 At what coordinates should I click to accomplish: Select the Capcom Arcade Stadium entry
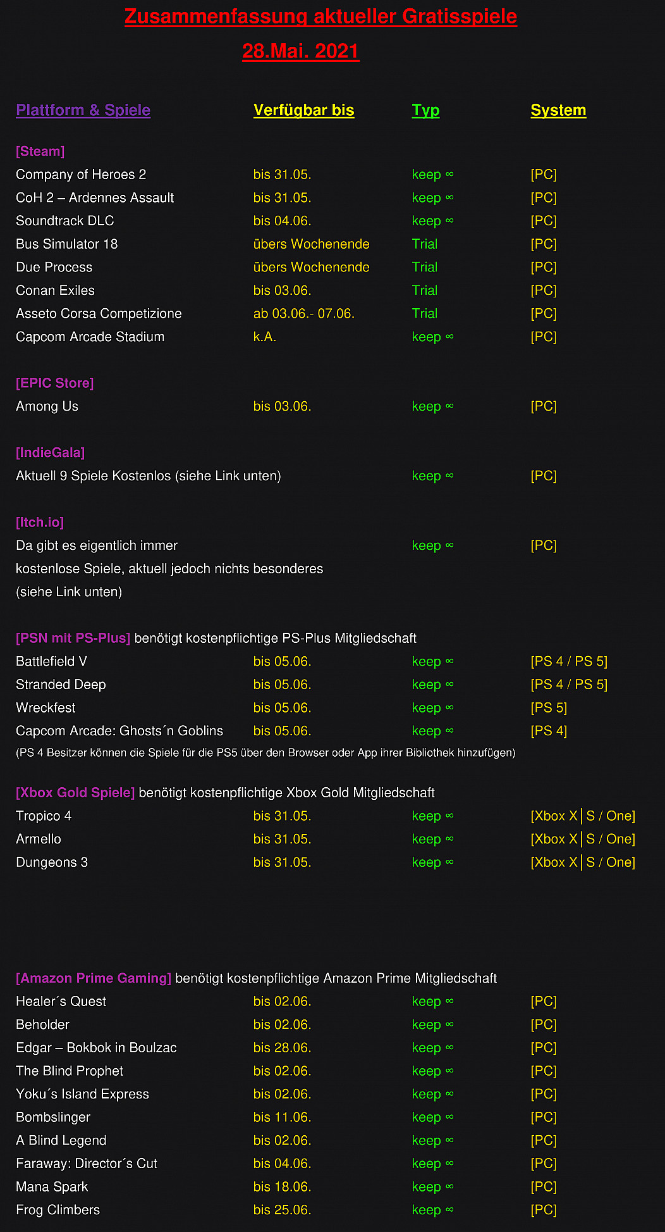(x=90, y=337)
